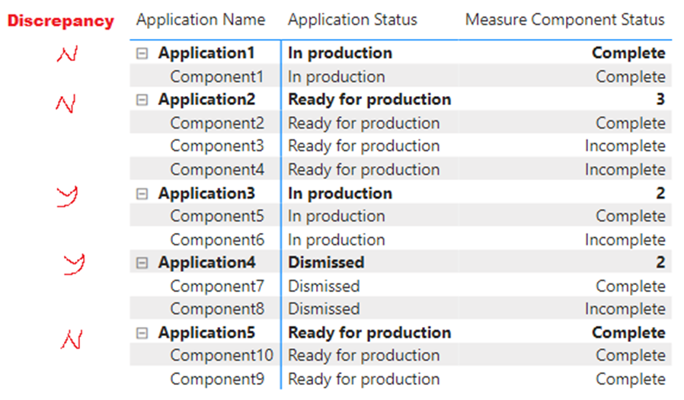Screen dimensions: 684x400
Task: Click Application4's bold 'Dismissed' status cell
Action: [x=326, y=263]
